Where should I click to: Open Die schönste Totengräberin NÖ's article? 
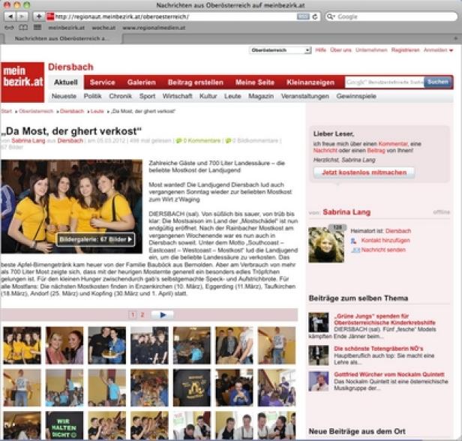(378, 349)
